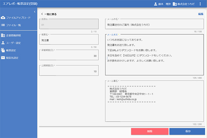Click the back arrow beside 一覧に戻る

point(42,14)
